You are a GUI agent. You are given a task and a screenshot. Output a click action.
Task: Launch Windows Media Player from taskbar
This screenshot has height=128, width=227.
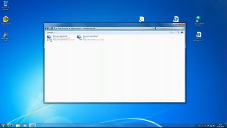click(25, 126)
